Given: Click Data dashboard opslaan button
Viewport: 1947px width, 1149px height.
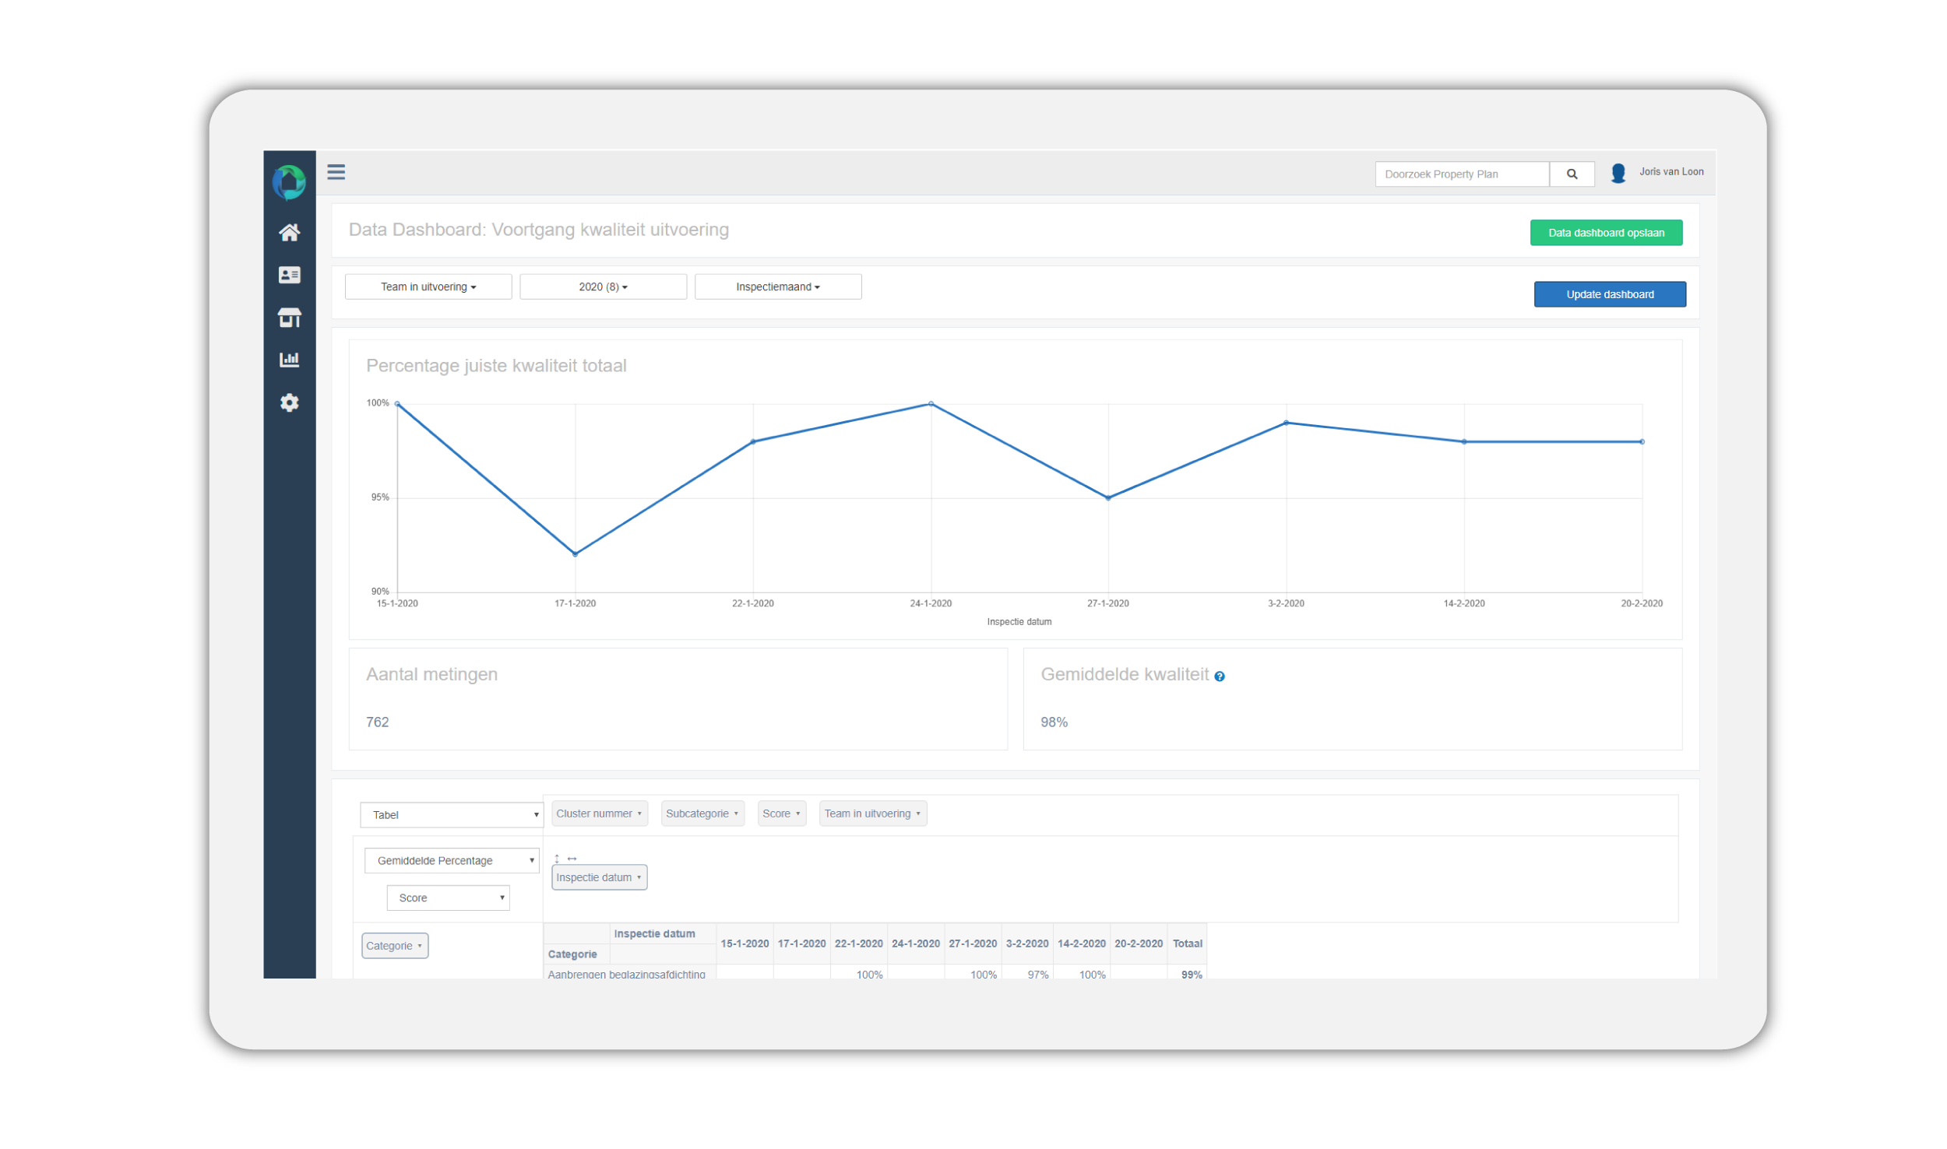Looking at the screenshot, I should 1607,233.
